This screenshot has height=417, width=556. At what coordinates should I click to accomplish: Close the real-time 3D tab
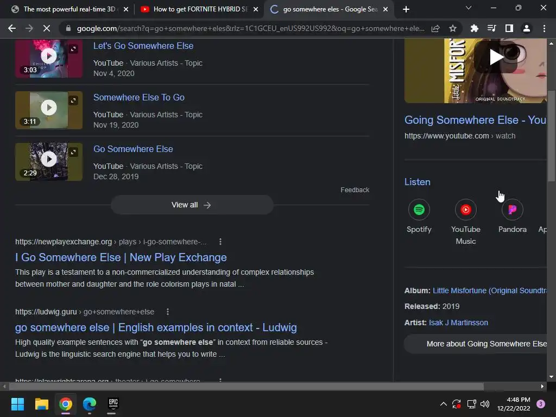126,9
